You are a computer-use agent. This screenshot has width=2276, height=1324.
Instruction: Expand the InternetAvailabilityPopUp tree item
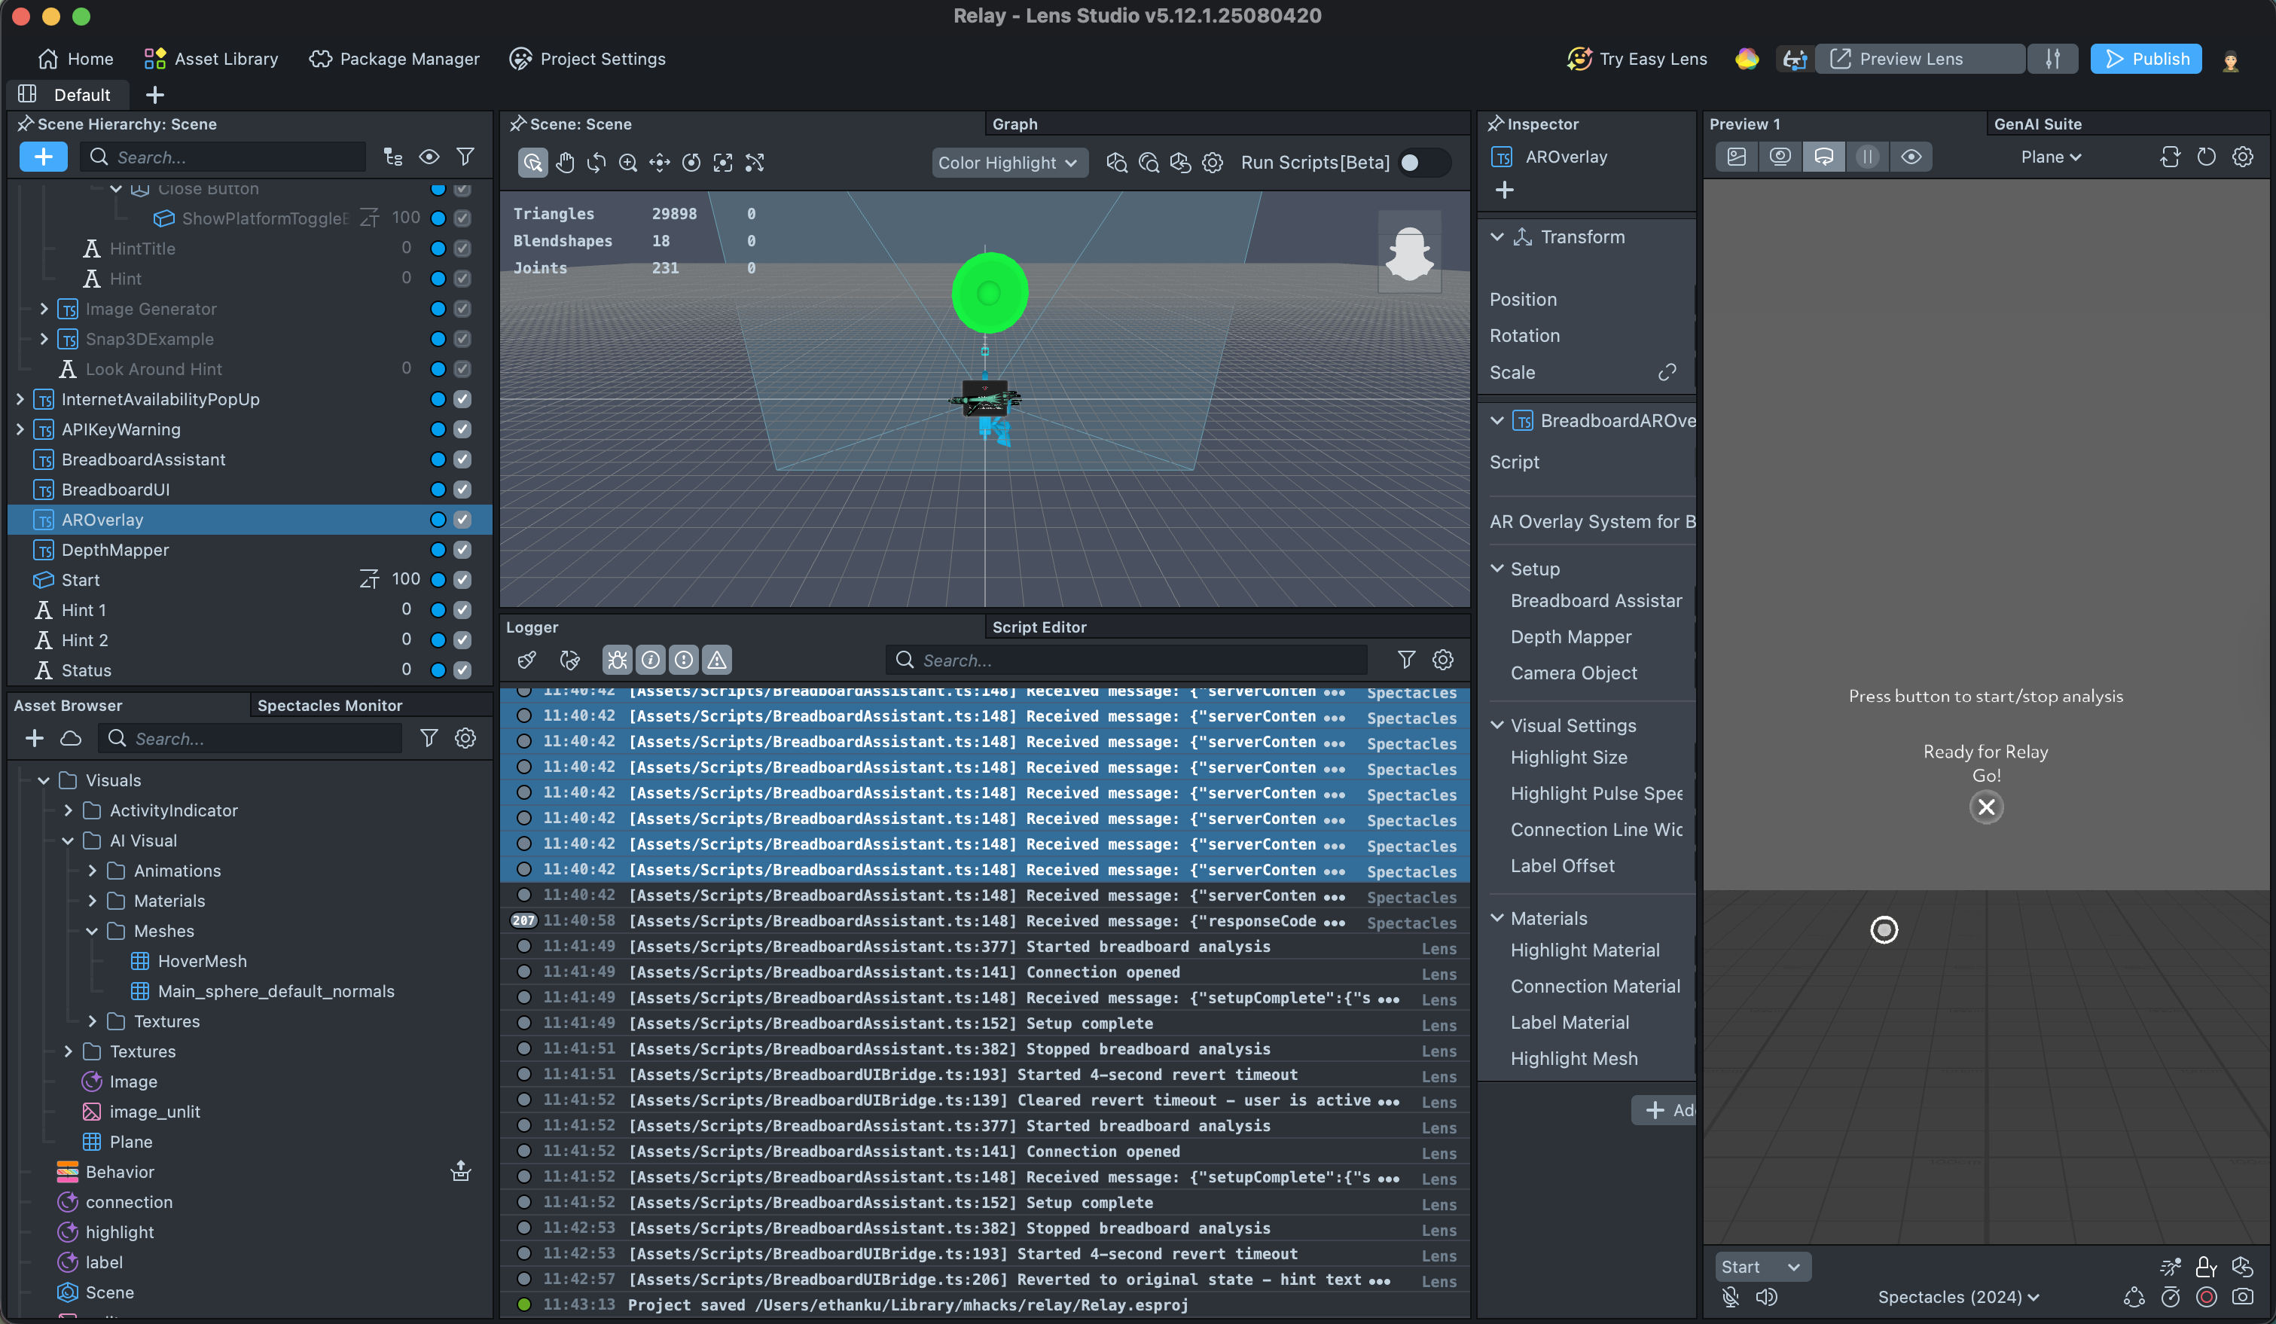pos(20,399)
